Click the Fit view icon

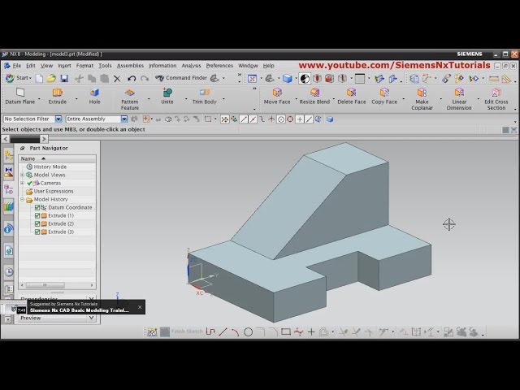coord(252,79)
